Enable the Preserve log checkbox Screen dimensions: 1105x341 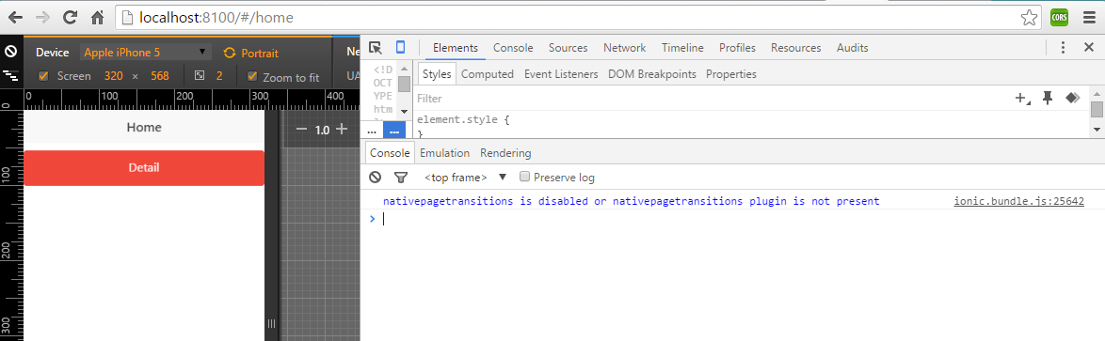tap(524, 177)
